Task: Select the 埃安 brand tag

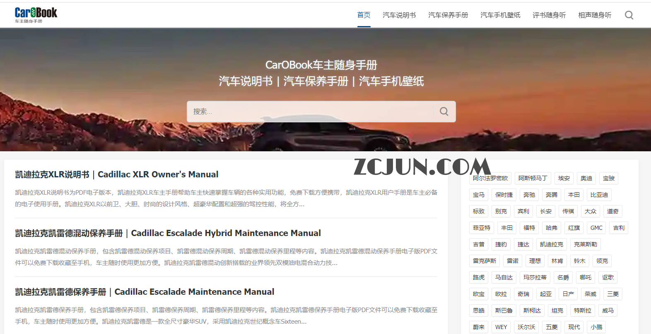Action: [564, 178]
